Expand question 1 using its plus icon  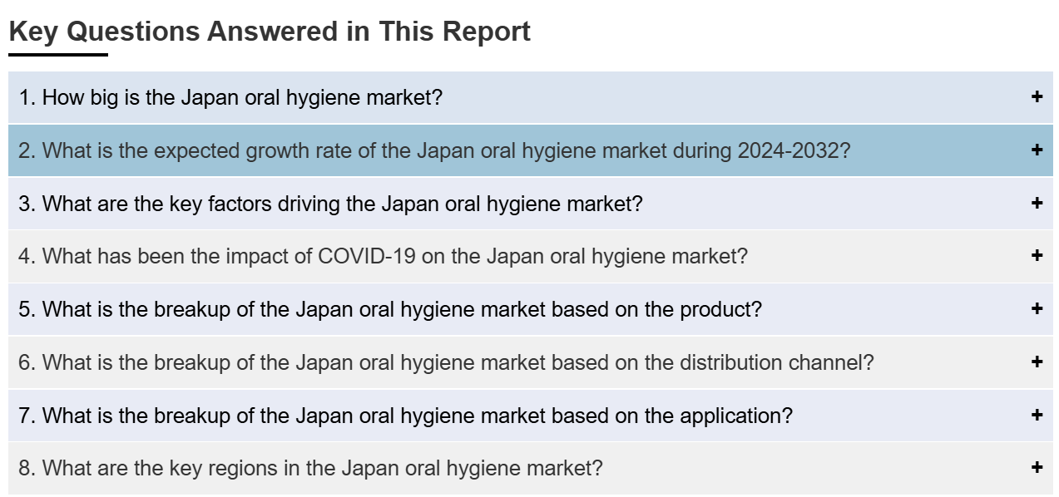coord(1037,96)
